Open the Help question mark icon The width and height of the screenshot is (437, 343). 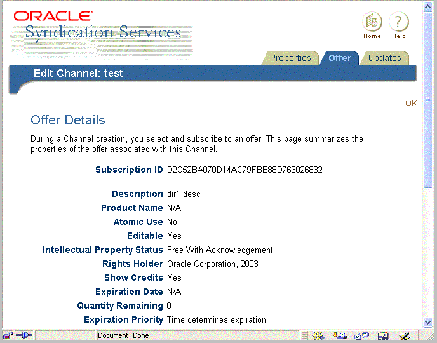[398, 22]
